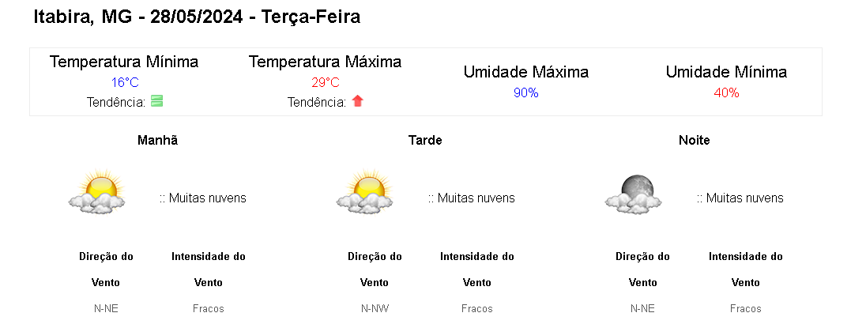Select the Tarde period heading

pos(425,140)
